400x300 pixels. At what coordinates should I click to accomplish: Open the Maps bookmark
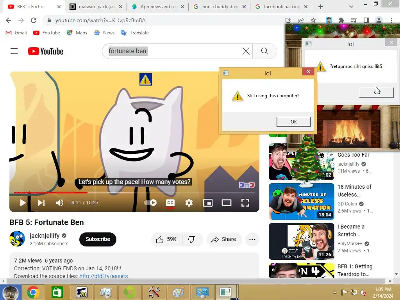coord(77,33)
